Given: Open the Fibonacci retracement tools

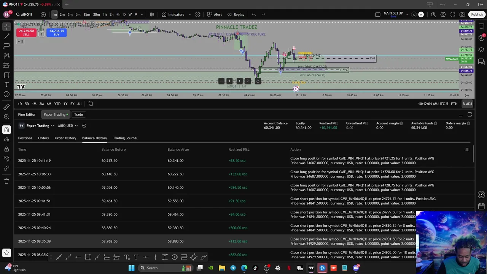Looking at the screenshot, I should 6,46.
